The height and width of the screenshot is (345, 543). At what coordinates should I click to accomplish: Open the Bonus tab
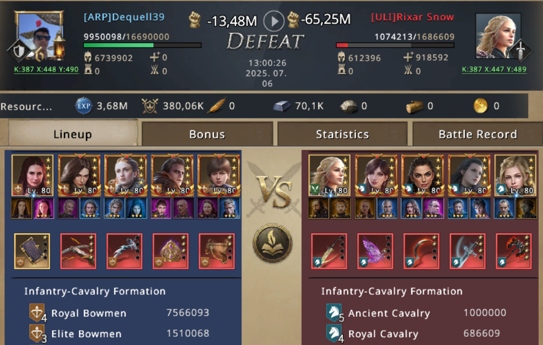point(207,134)
